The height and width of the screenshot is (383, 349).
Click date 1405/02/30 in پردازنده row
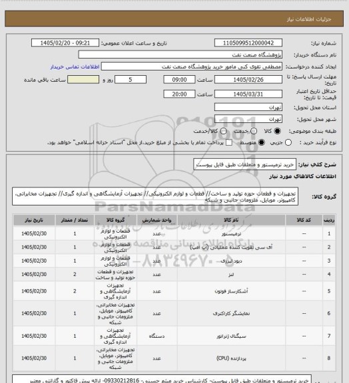(34, 358)
